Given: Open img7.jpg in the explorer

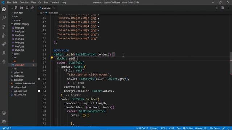Looking at the screenshot, I should coord(19,50).
